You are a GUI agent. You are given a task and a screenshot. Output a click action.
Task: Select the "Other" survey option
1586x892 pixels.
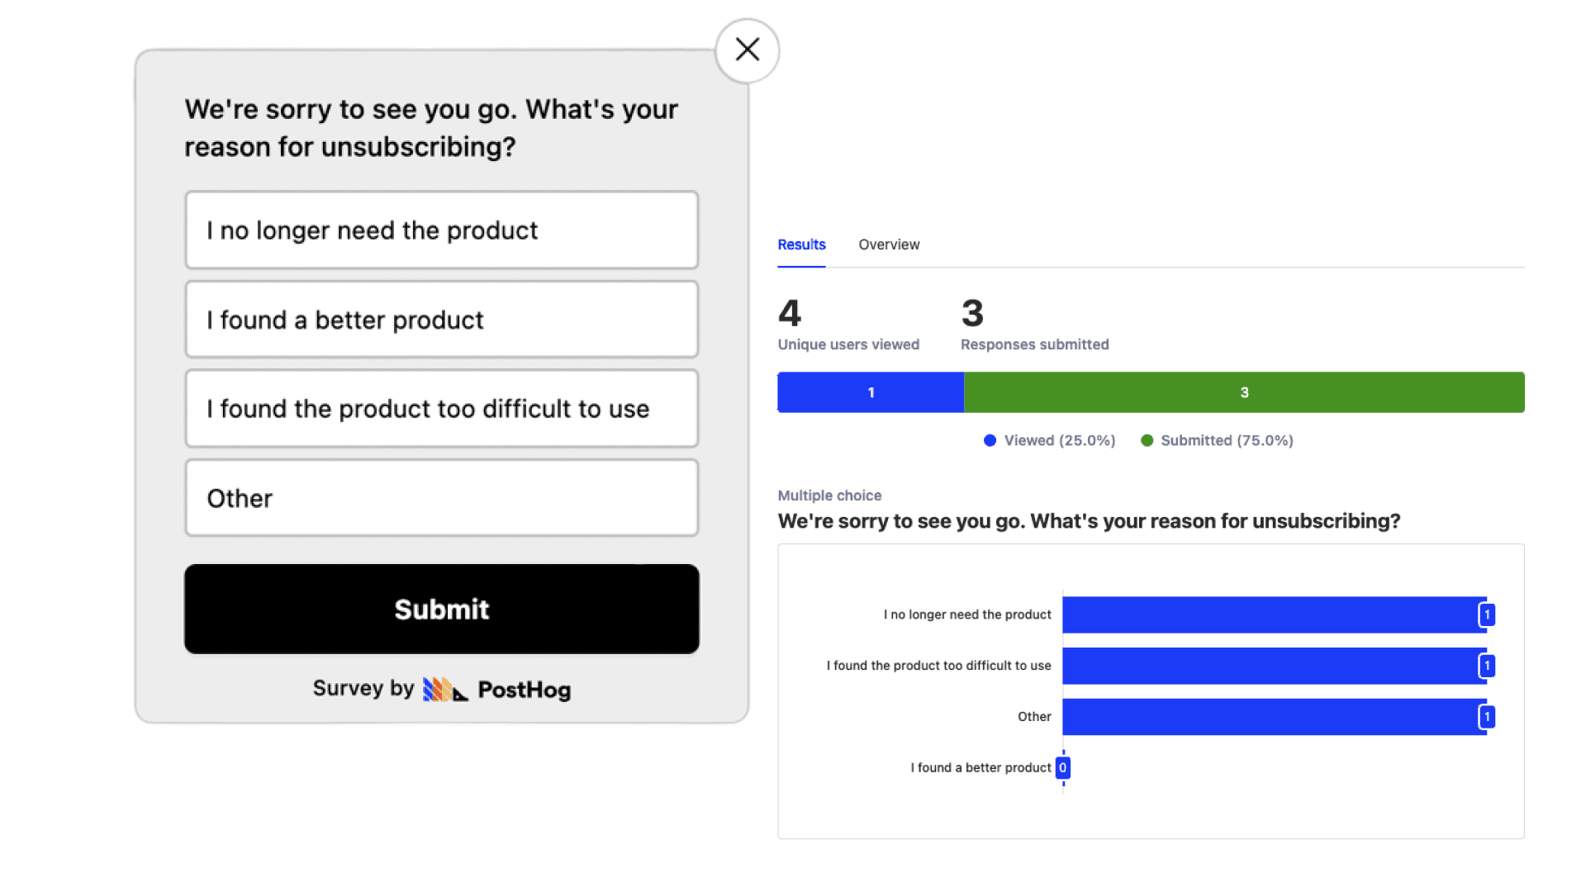coord(441,498)
